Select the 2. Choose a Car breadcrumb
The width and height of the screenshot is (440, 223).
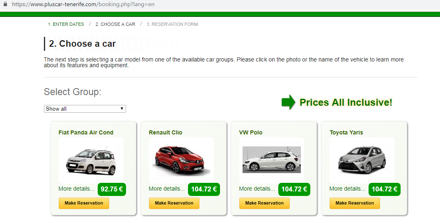[115, 24]
